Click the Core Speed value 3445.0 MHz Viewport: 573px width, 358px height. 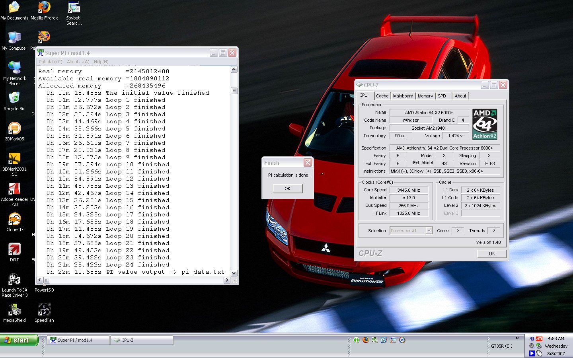click(409, 190)
